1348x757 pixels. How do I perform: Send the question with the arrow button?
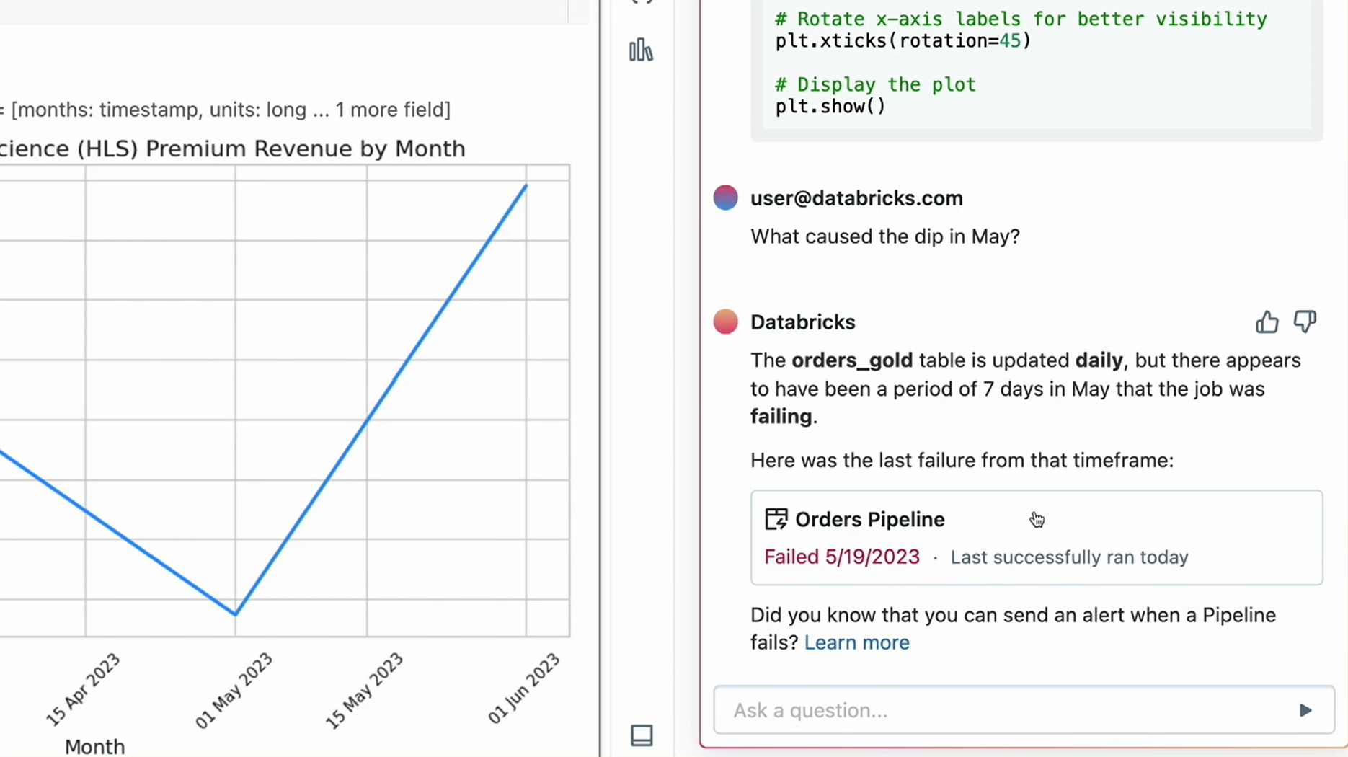coord(1305,710)
